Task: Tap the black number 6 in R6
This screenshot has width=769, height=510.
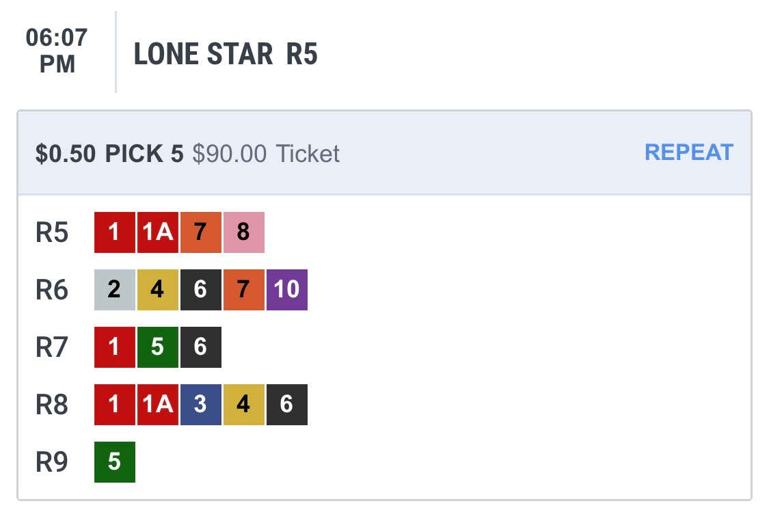Action: tap(201, 290)
